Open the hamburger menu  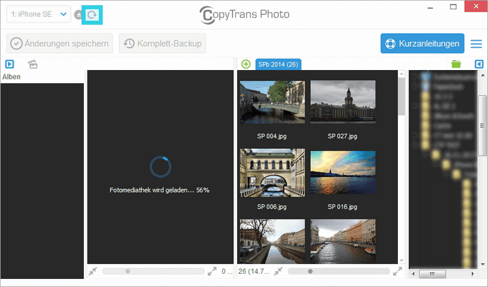pos(476,44)
